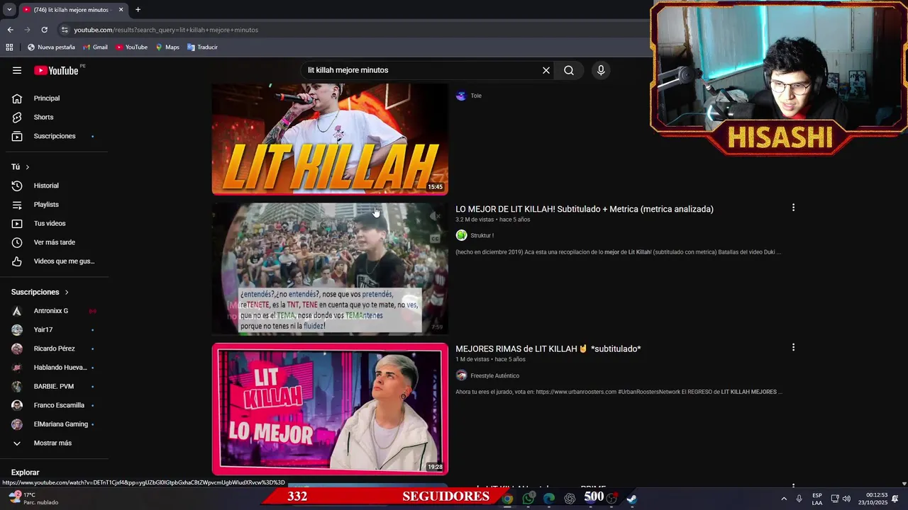Image resolution: width=908 pixels, height=510 pixels.
Task: Open options menu for MEJORES RIMAS video
Action: pos(793,347)
